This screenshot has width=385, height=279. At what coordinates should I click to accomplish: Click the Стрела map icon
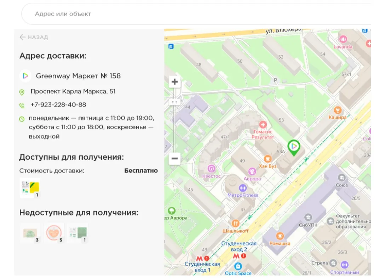[333, 263]
